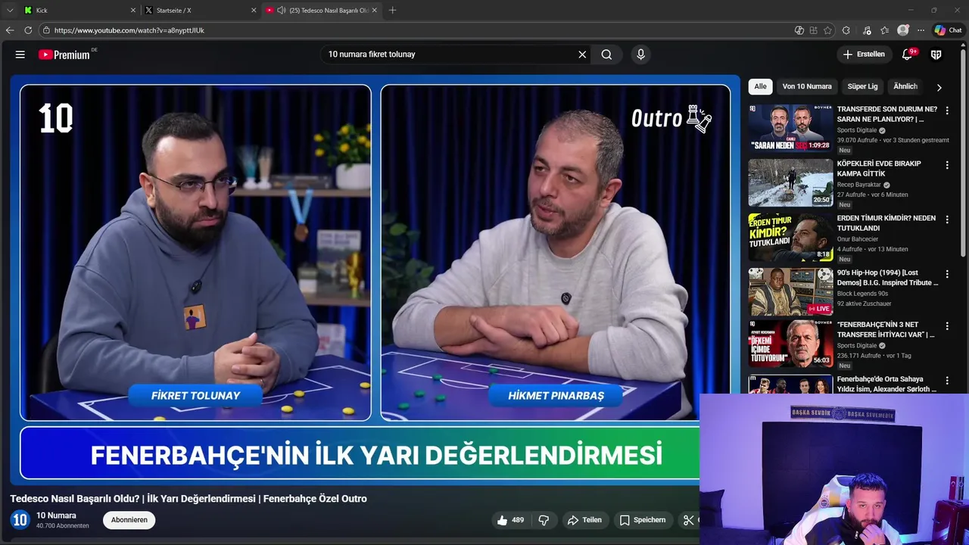
Task: Go back with the browser back arrow
Action: pyautogui.click(x=10, y=30)
